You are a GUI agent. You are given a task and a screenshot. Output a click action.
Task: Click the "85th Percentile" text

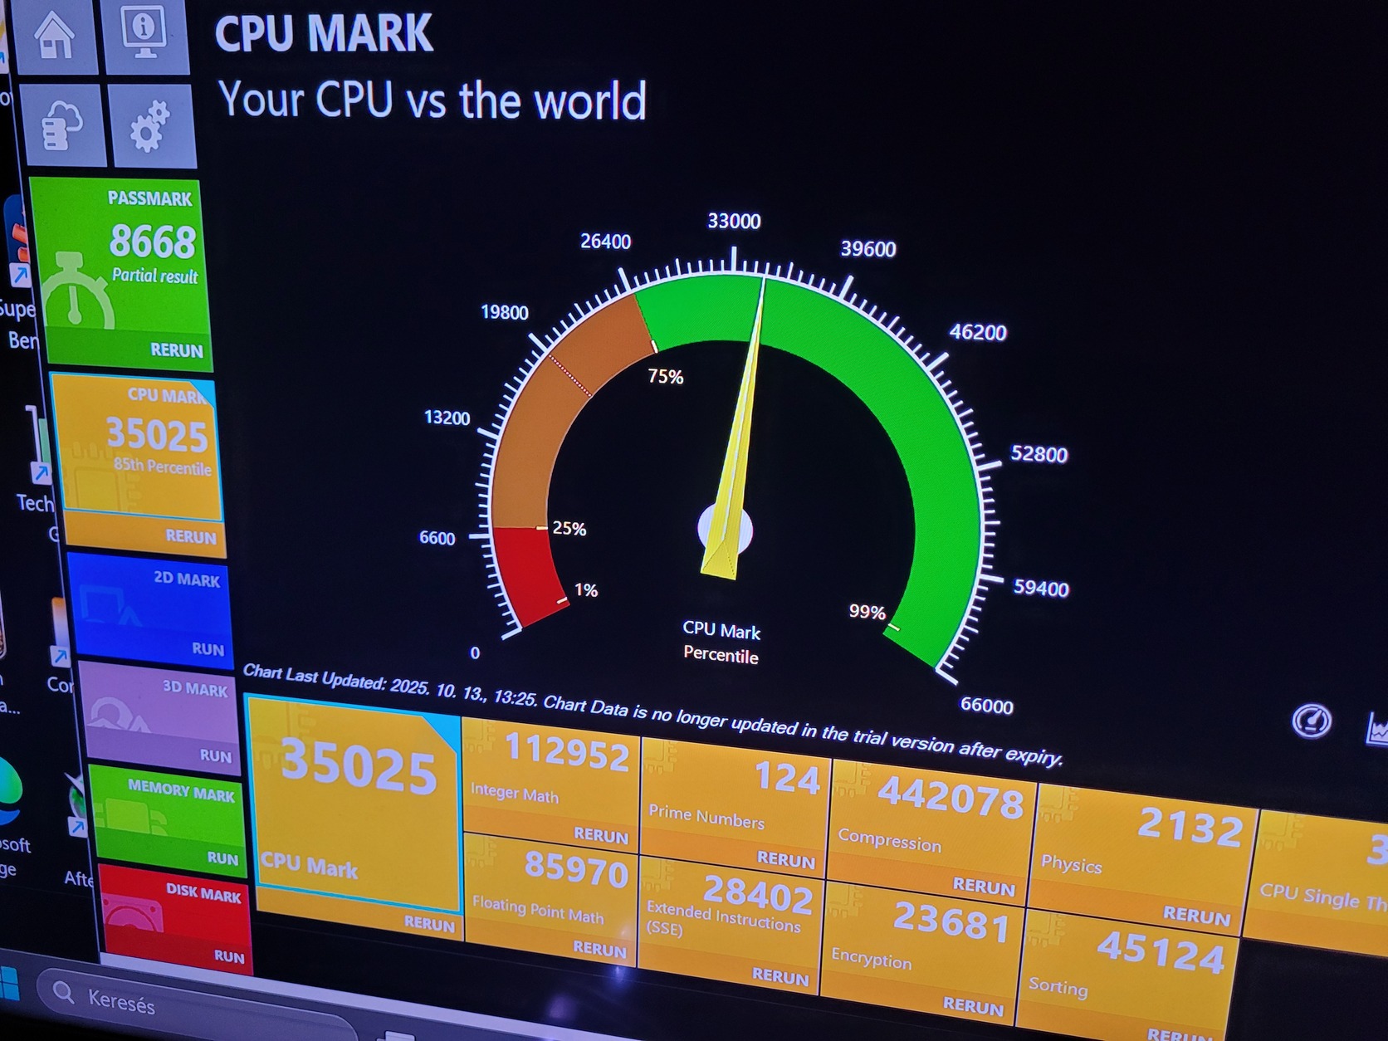click(x=163, y=467)
